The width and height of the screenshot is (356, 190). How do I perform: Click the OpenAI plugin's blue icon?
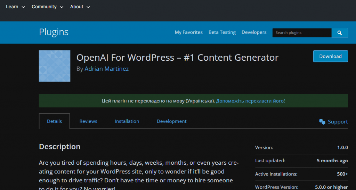pos(55,66)
